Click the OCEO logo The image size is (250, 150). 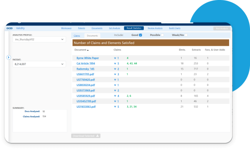click(x=10, y=28)
